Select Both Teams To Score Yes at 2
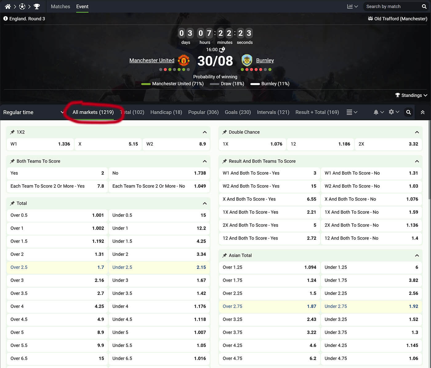 coord(57,173)
